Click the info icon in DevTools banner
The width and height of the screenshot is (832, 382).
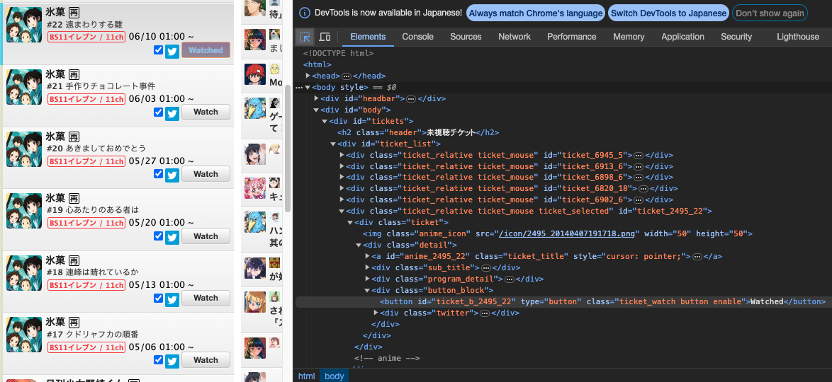point(305,13)
